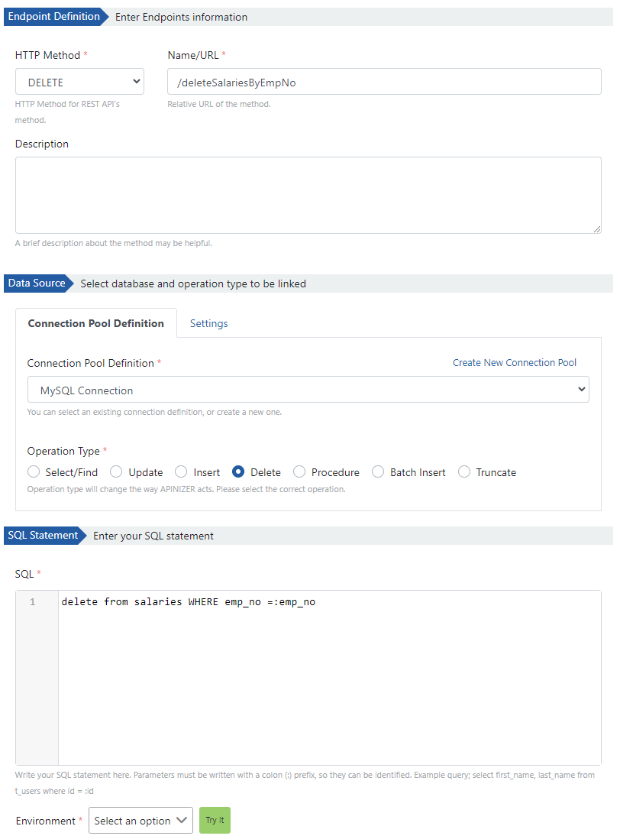Choose the Update operation radio button
The image size is (620, 839).
[x=116, y=472]
